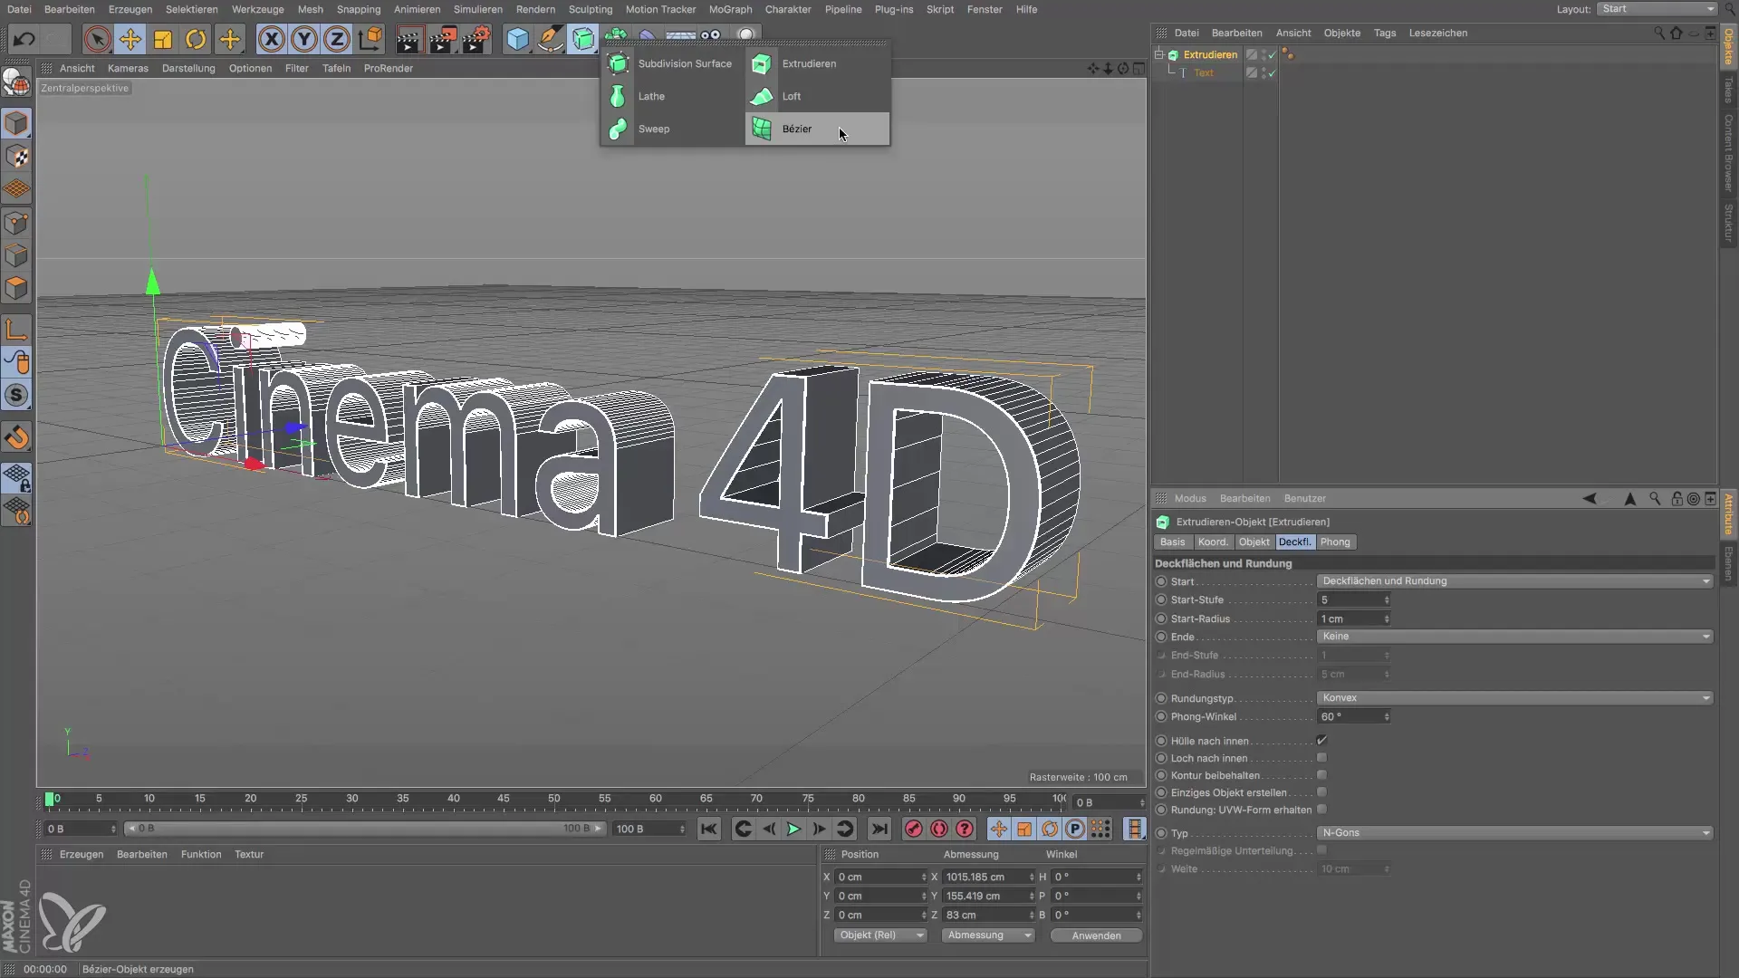Toggle Phong-Winkel animation radio dot
This screenshot has height=978, width=1739.
[x=1161, y=716]
